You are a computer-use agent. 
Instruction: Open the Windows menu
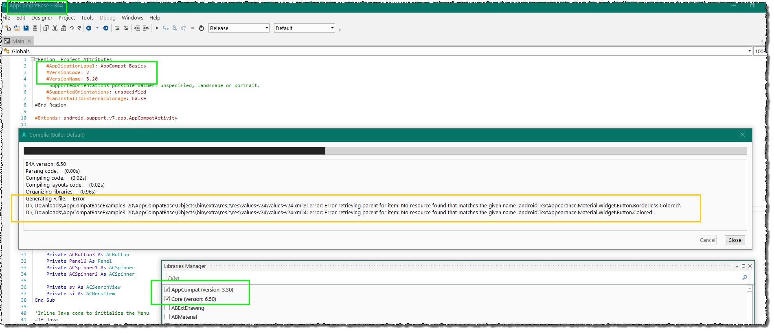coord(132,17)
